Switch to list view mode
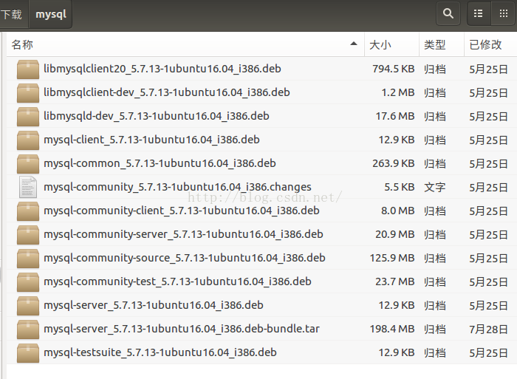The height and width of the screenshot is (379, 517). tap(479, 13)
